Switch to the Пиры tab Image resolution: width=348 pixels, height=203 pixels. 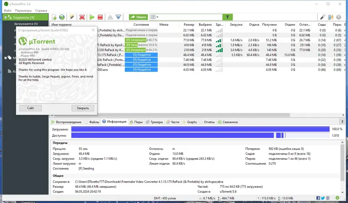(x=136, y=122)
